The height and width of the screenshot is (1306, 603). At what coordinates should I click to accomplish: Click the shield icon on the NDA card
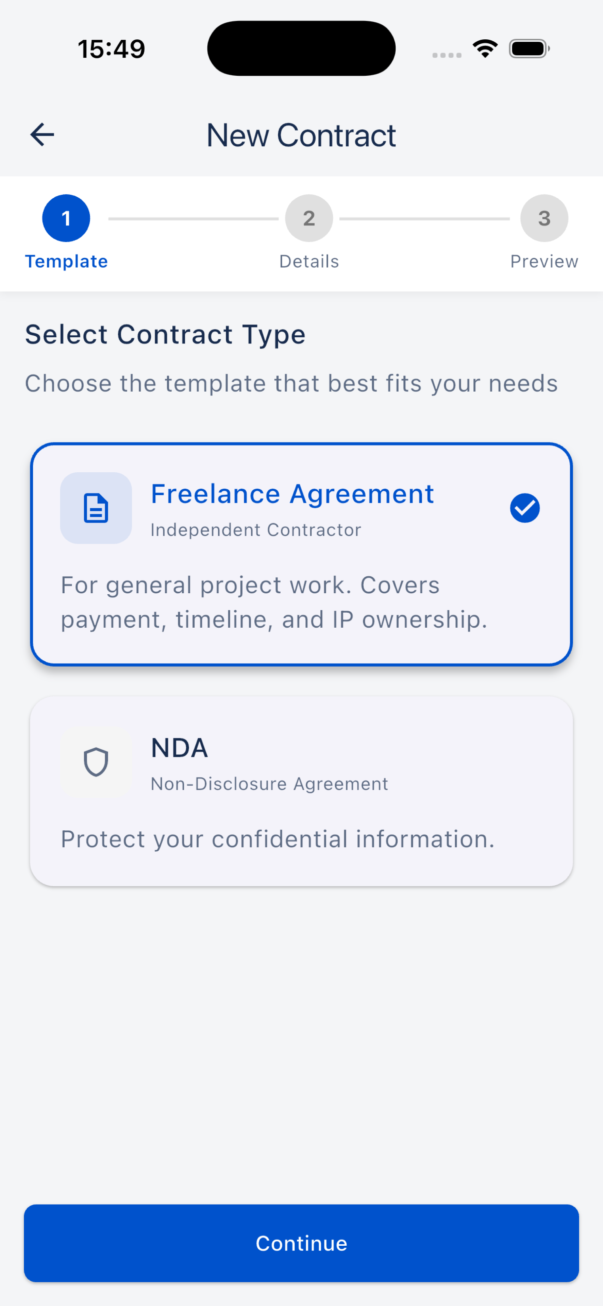[x=96, y=761]
